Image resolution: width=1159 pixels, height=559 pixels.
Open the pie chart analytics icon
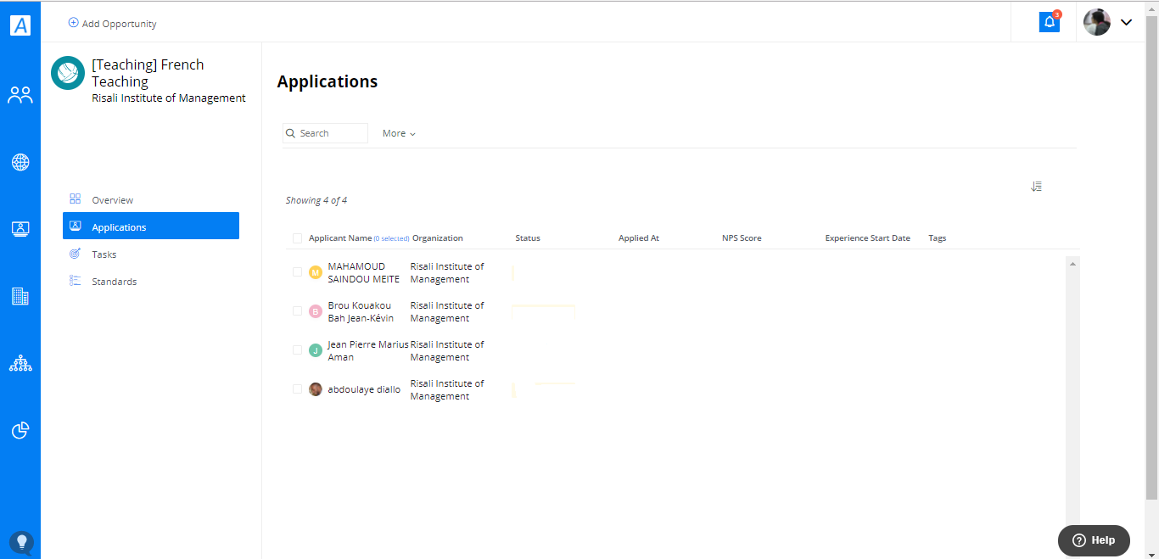click(20, 431)
